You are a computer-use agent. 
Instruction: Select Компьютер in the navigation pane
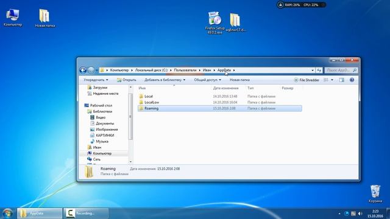pos(102,153)
